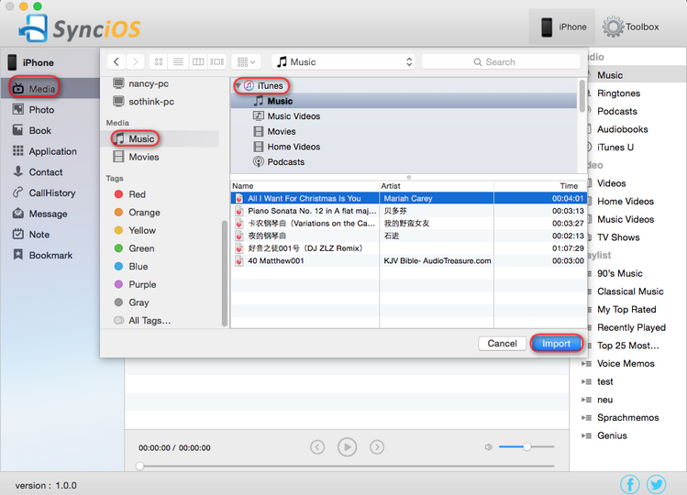Image resolution: width=687 pixels, height=495 pixels.
Task: Switch to the iPhone tab at top
Action: pos(562,27)
